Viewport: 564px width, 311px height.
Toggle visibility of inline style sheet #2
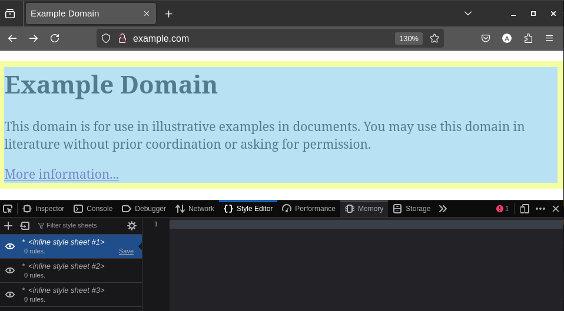[10, 270]
